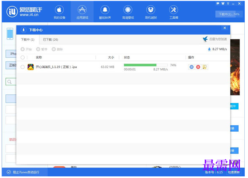The image size is (248, 178).
Task: Click the green download progress bar
Action: [145, 65]
